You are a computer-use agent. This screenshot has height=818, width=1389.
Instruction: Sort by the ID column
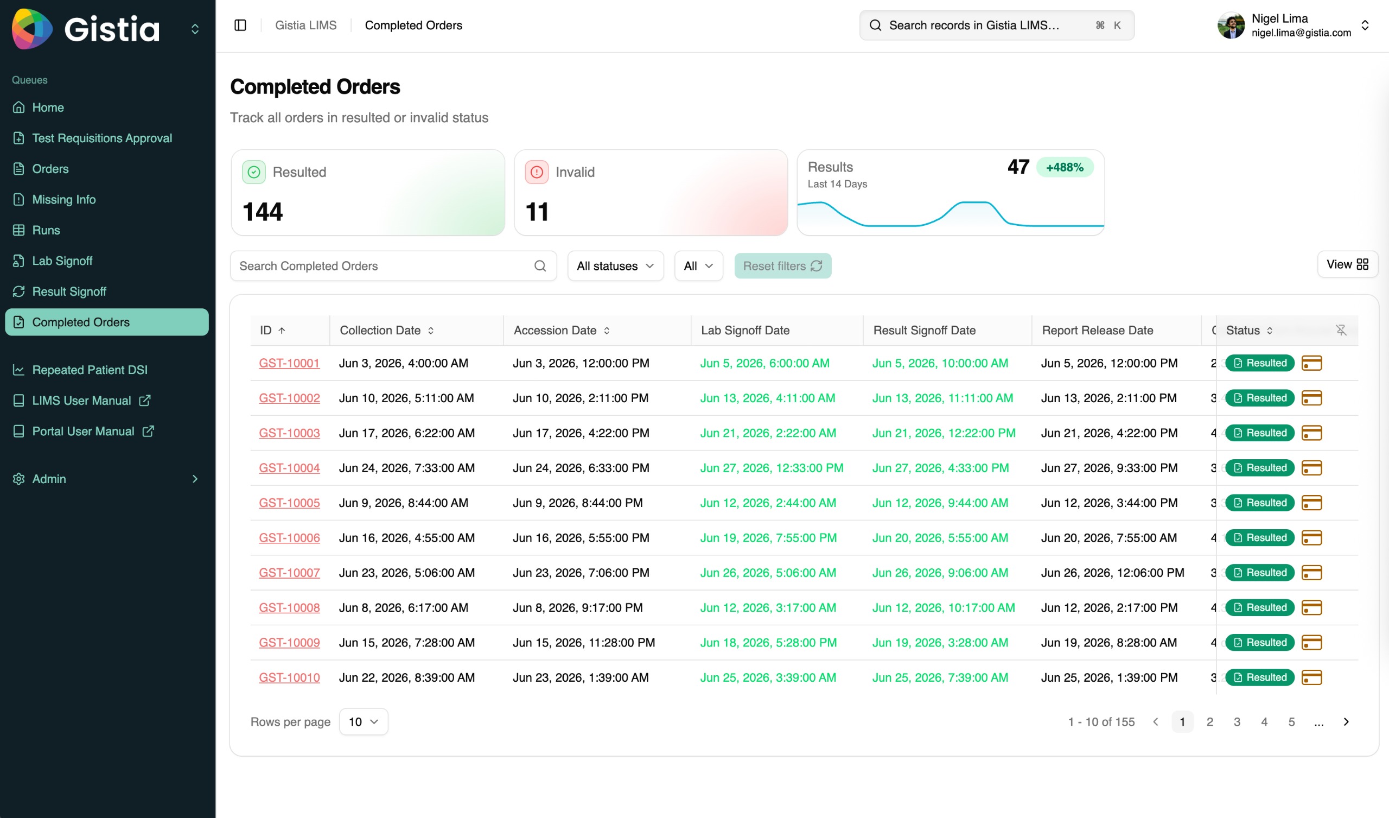coord(273,331)
